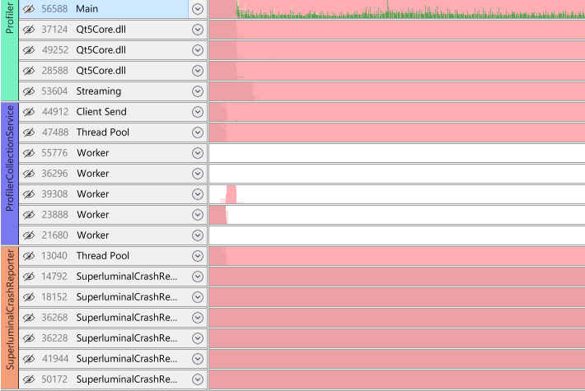Screen dimensions: 585x391
Task: Click the red activity block in Worker 39308 timeline
Action: tap(232, 195)
